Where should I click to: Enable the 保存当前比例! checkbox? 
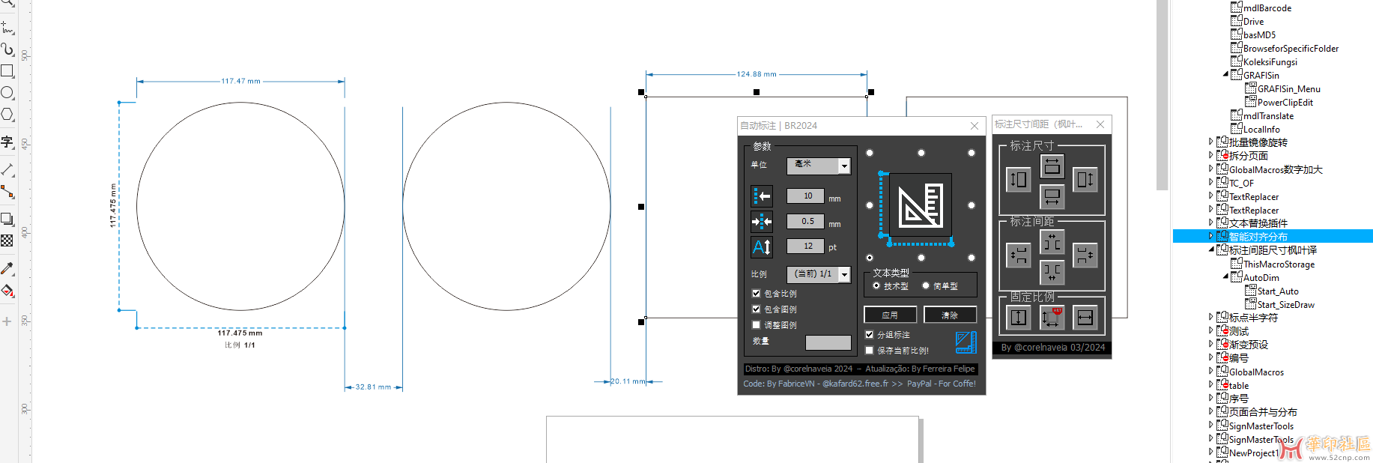[x=869, y=350]
